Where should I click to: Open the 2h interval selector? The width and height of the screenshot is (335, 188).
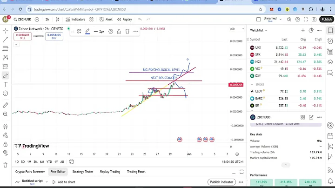pos(47,19)
